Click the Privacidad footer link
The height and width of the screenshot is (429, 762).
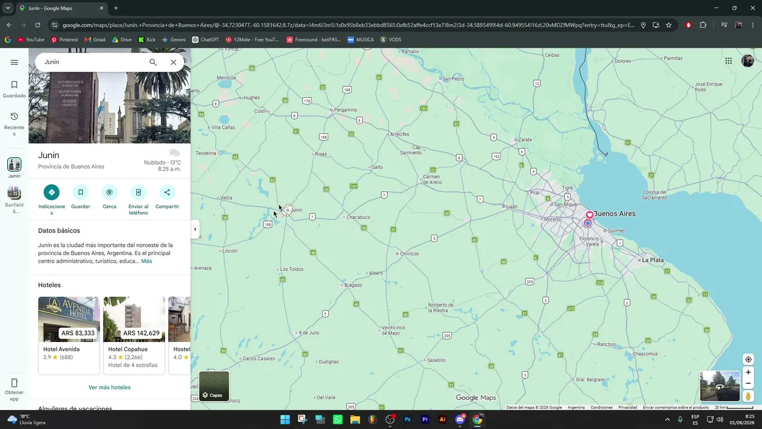(627, 408)
